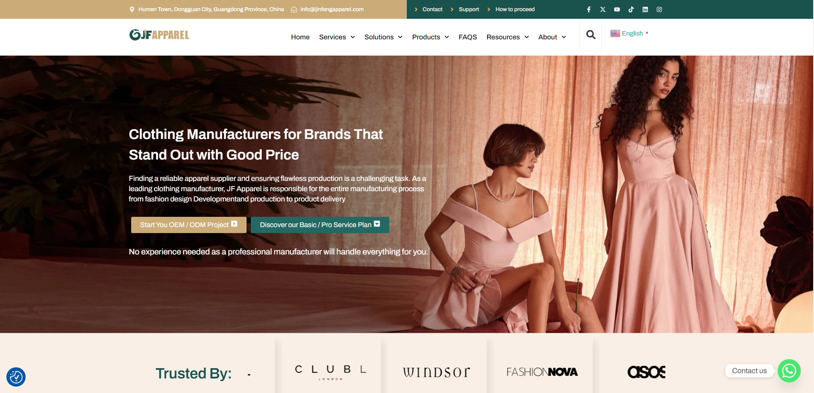Viewport: 814px width, 393px height.
Task: Go to the FAQS menu item
Action: 468,37
